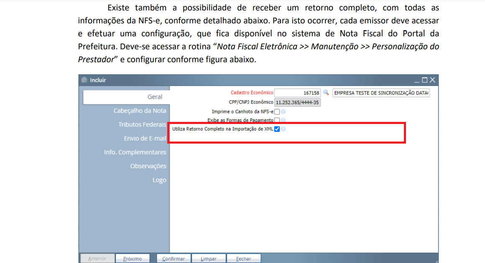
Task: Uncheck Utiliza Retorno Completo na Importação de XML
Action: click(277, 129)
